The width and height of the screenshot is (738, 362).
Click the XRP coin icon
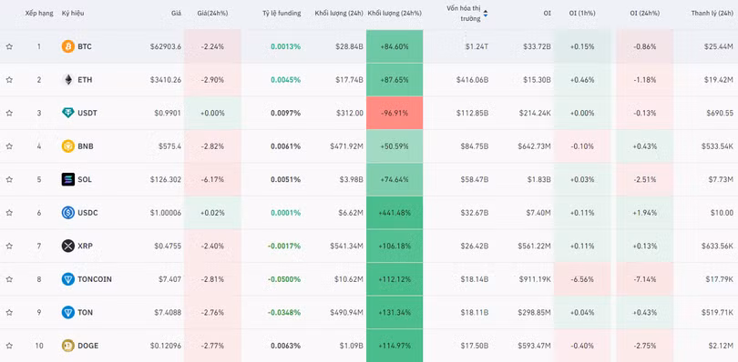[68, 246]
